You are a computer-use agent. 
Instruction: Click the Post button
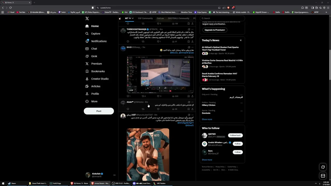tap(99, 111)
